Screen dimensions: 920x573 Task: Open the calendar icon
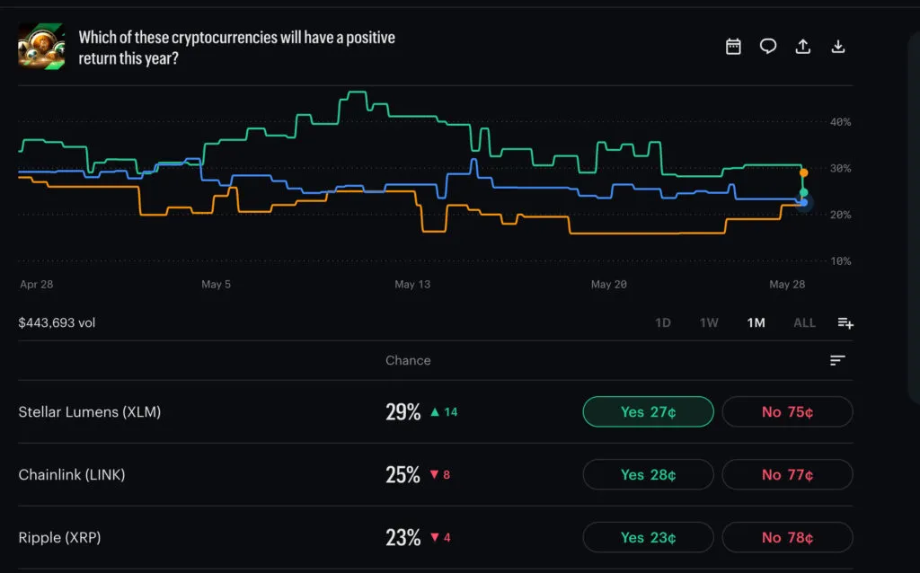[733, 47]
